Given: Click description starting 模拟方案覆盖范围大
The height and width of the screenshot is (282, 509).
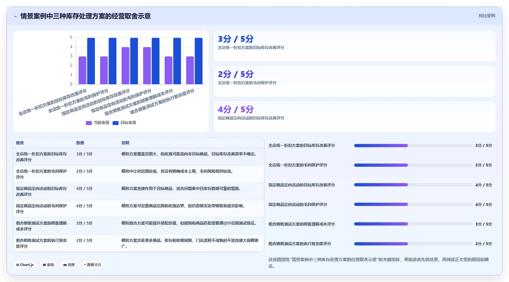Looking at the screenshot, I should pyautogui.click(x=189, y=154).
